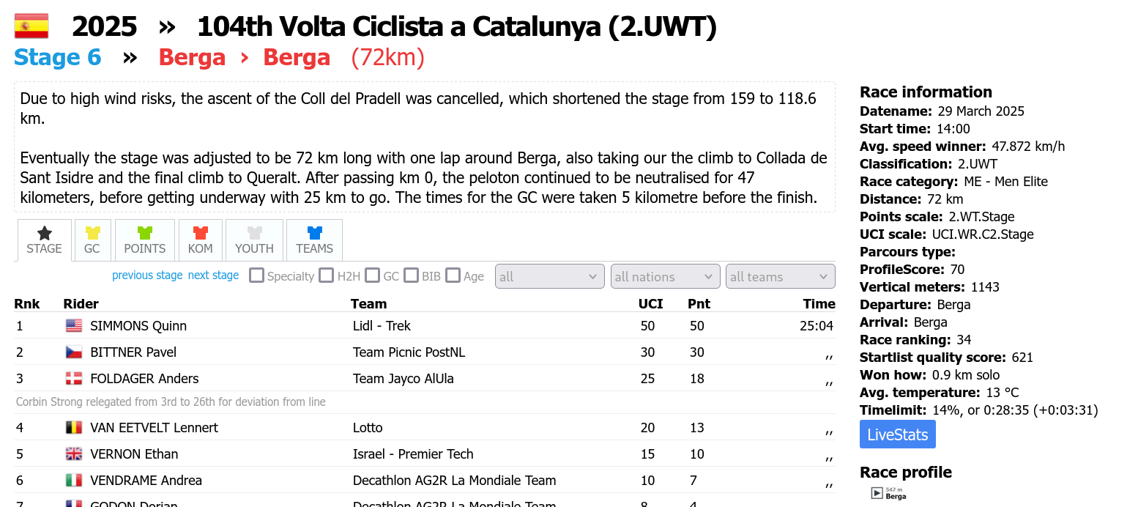Screen dimensions: 1138x507
Task: Select the blue jersey TEAMS tab
Action: click(315, 240)
